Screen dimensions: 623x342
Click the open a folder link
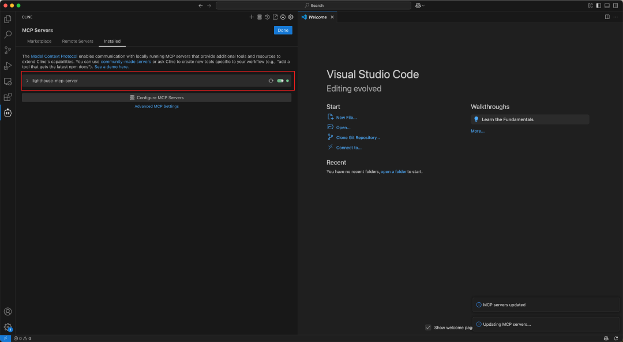[x=393, y=172]
